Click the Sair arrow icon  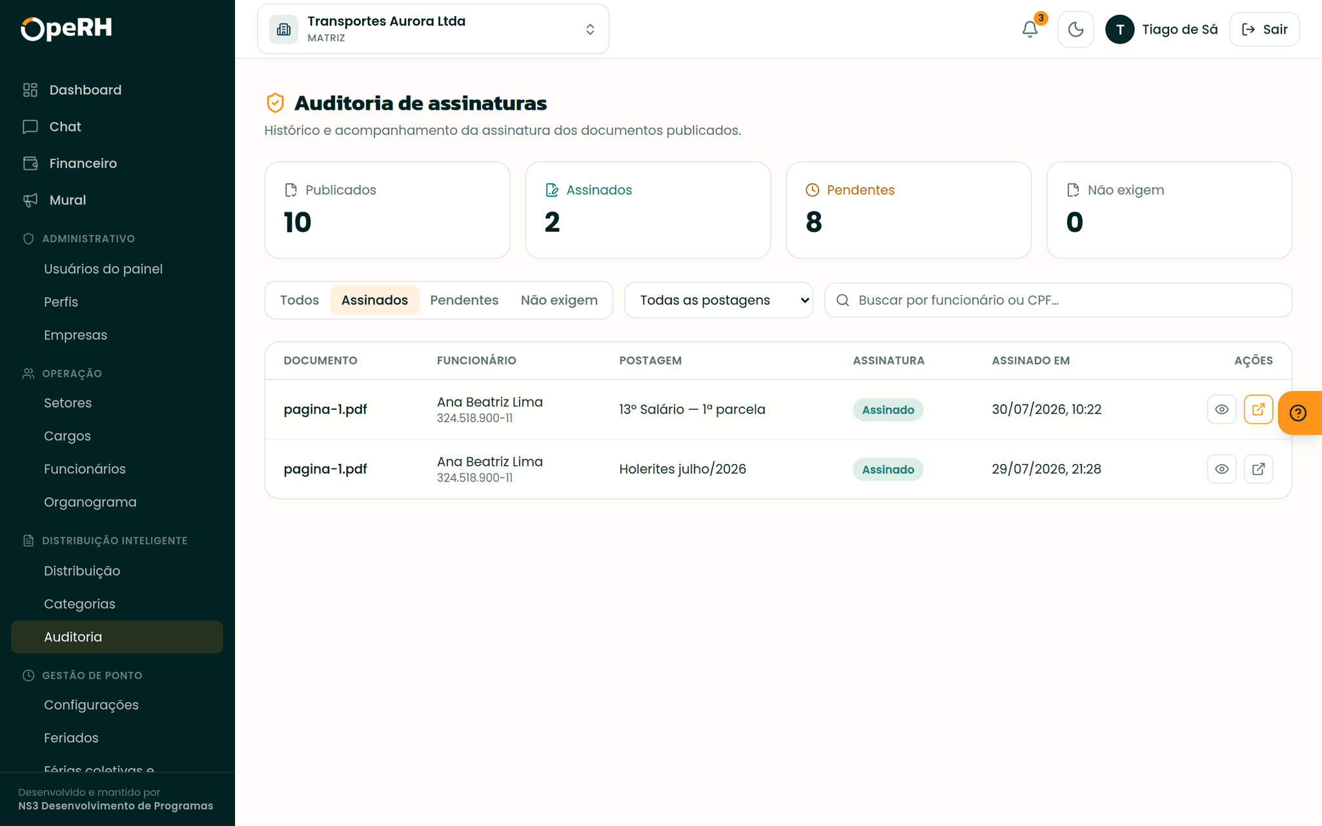1248,30
